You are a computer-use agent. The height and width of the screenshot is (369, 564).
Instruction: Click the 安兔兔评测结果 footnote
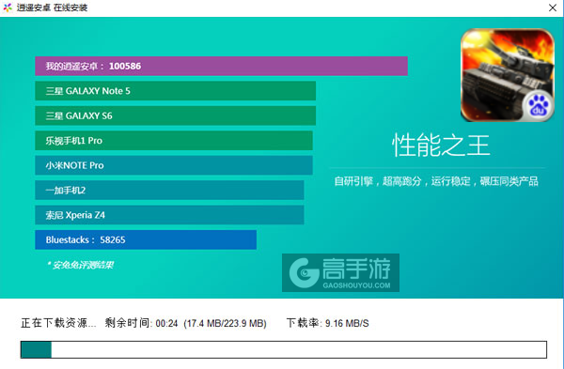(80, 265)
